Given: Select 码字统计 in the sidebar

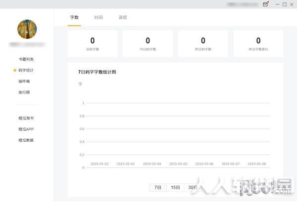Looking at the screenshot, I should [26, 70].
